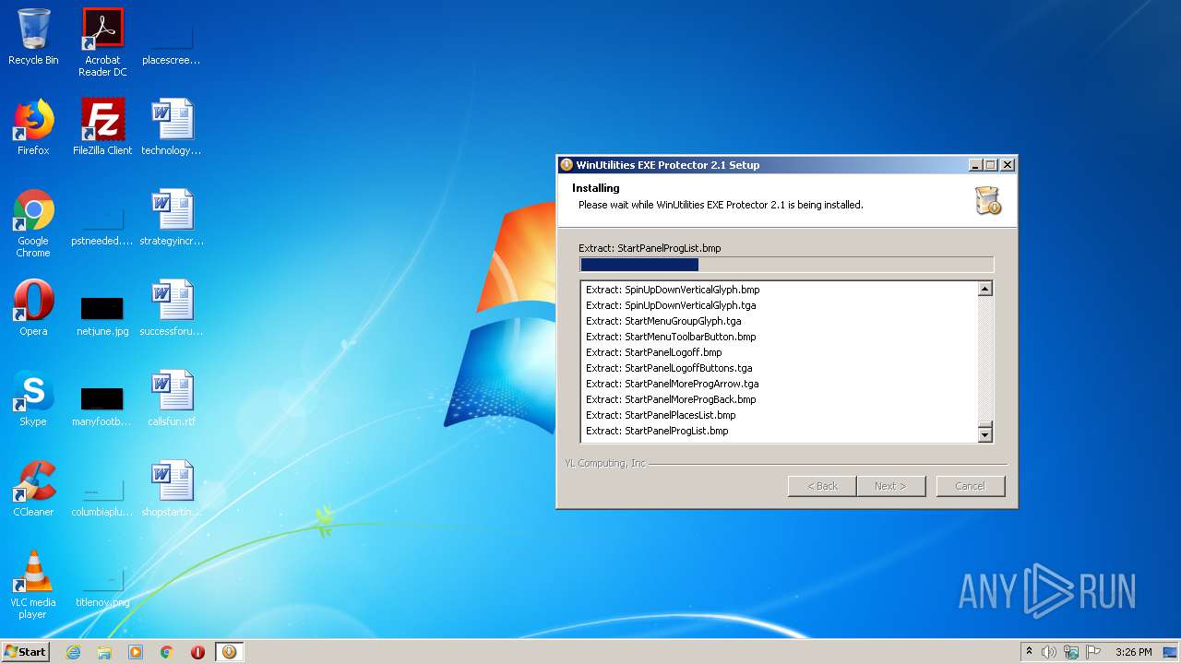Image resolution: width=1181 pixels, height=664 pixels.
Task: Open Internet Explorer from taskbar
Action: click(73, 652)
